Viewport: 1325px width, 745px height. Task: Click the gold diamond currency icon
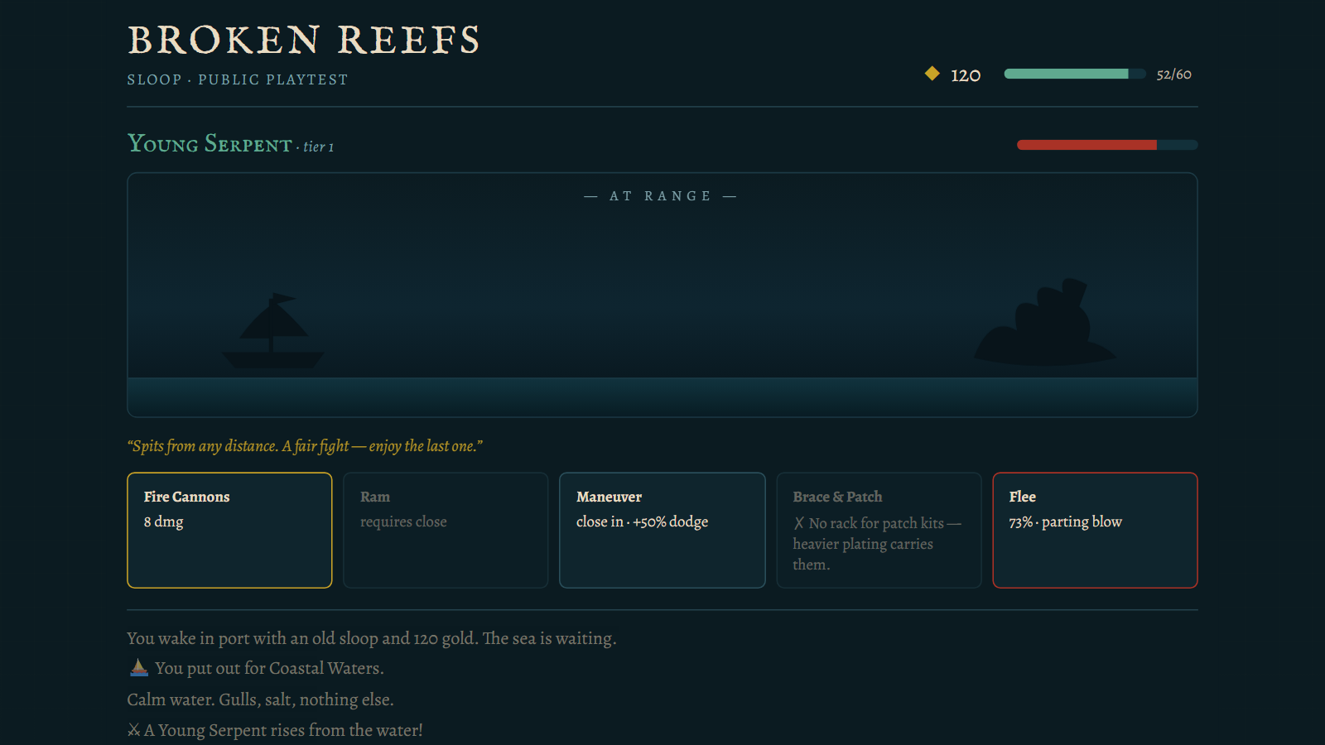(x=932, y=74)
